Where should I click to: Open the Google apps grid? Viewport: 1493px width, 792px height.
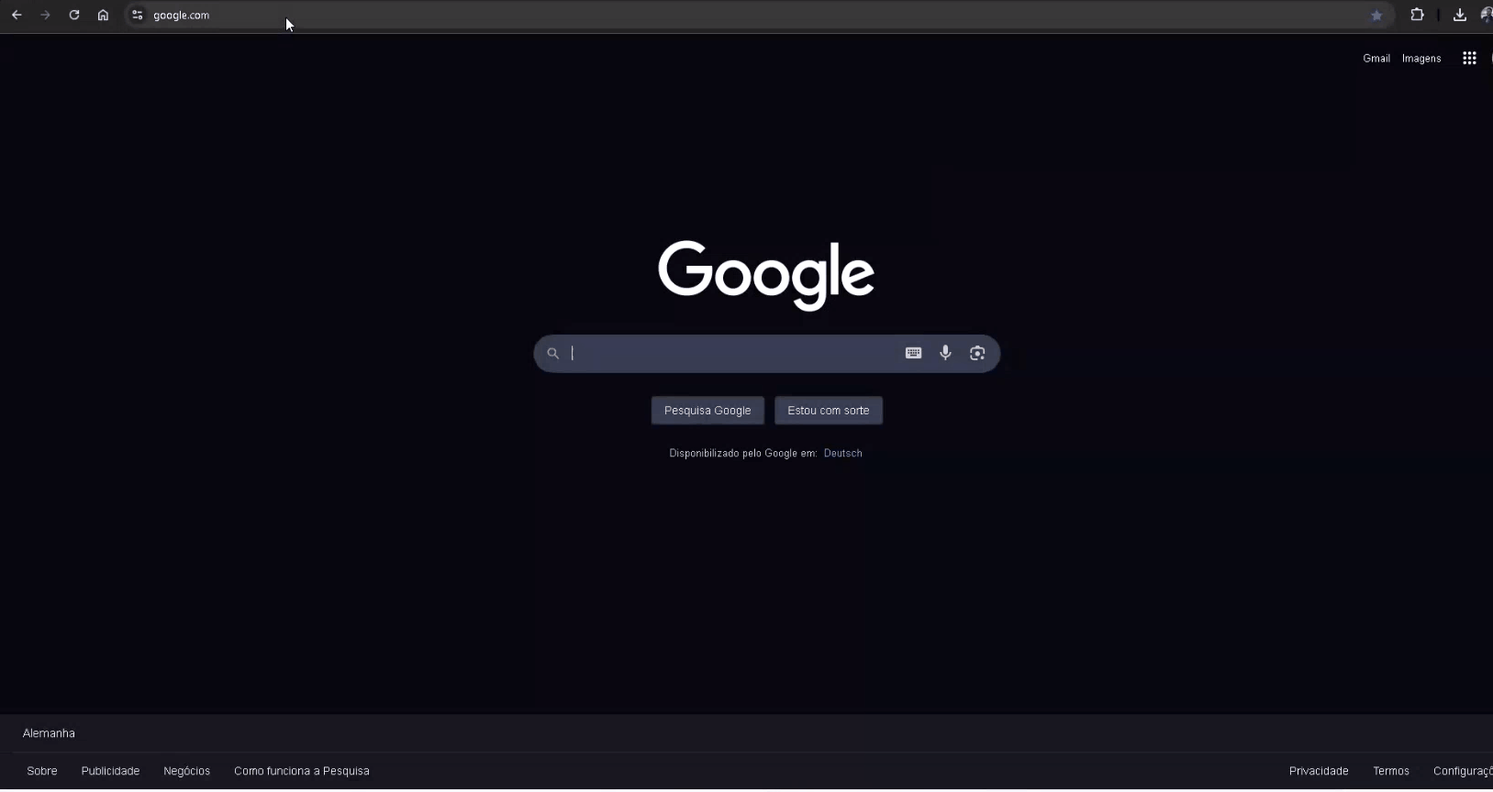[x=1469, y=59]
